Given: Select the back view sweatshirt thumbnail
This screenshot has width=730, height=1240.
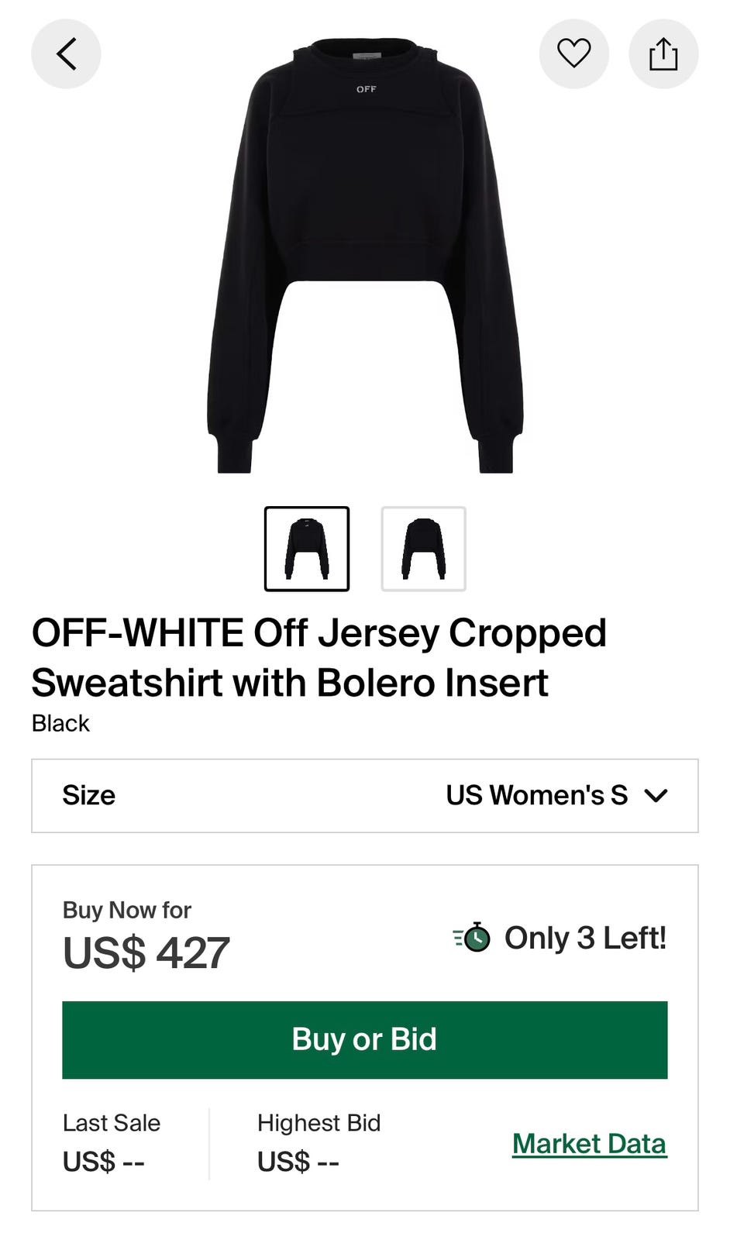Looking at the screenshot, I should 423,549.
